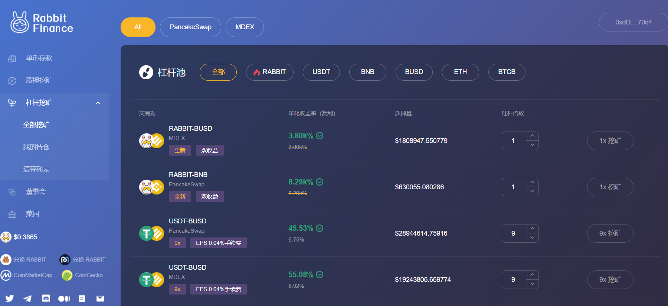Image resolution: width=668 pixels, height=306 pixels.
Task: Click the 杠杆挖矿 sprout icon
Action: pyautogui.click(x=12, y=103)
